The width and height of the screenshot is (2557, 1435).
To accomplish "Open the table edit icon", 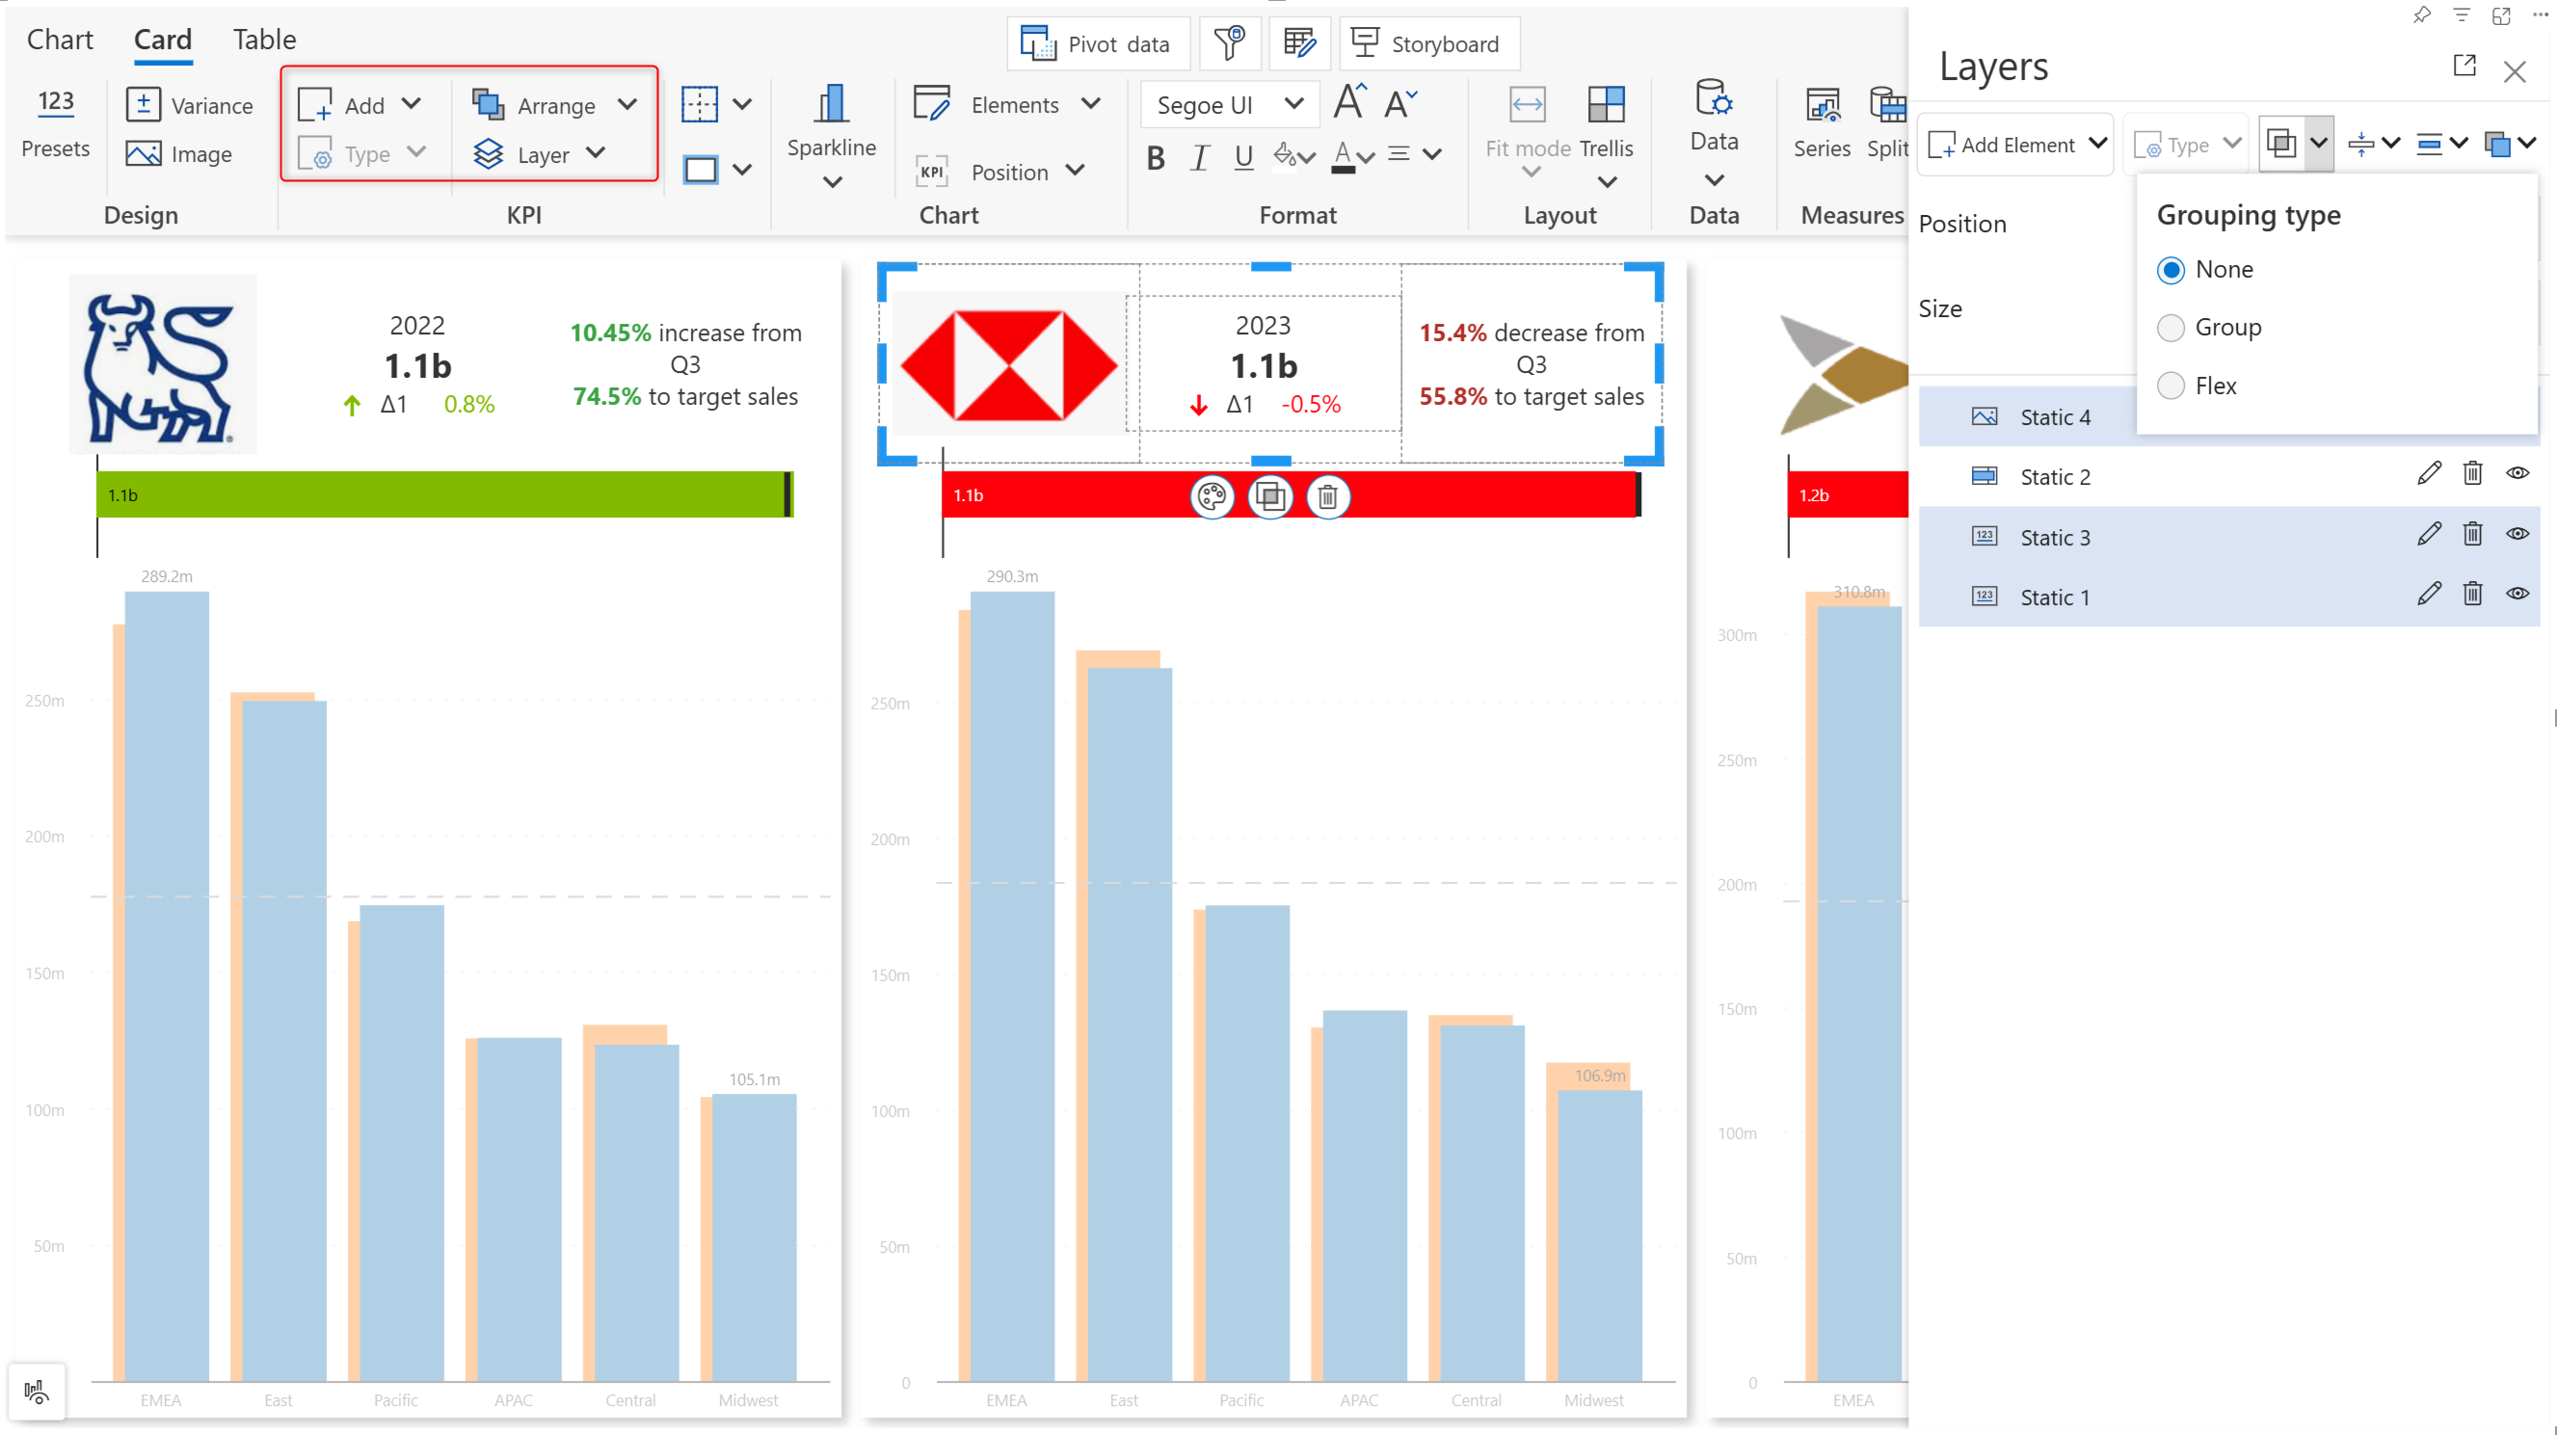I will [1299, 43].
